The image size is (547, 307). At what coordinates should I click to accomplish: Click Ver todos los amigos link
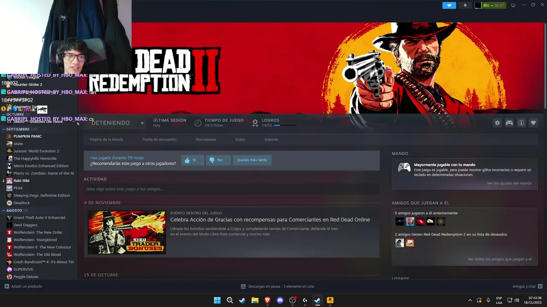pos(500,259)
